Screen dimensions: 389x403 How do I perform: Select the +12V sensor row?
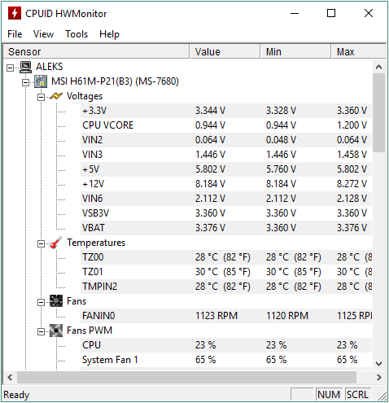pyautogui.click(x=226, y=184)
